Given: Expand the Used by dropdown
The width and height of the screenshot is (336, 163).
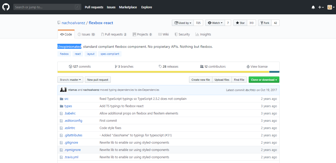Looking at the screenshot, I should (183, 23).
